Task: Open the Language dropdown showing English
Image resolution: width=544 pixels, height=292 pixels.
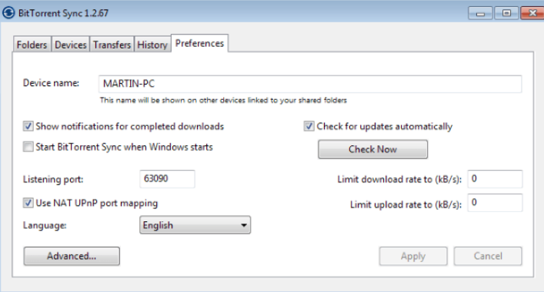Action: point(195,225)
